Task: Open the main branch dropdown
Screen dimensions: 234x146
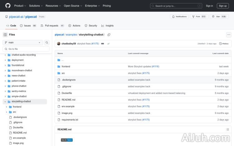Action: 23,42
